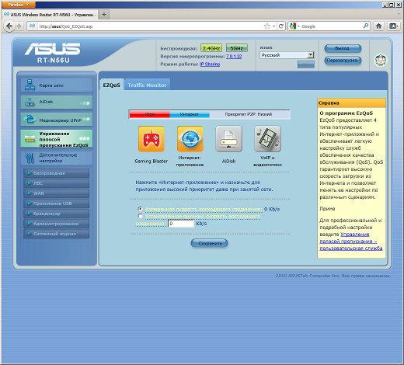Screen dimensions: 404x365
Task: Expand the Приложение USB menu section
Action: [57, 203]
